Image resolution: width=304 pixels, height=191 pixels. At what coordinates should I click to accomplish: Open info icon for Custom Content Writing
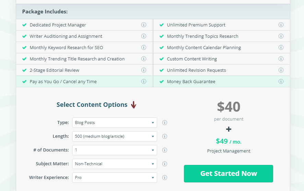point(281,59)
